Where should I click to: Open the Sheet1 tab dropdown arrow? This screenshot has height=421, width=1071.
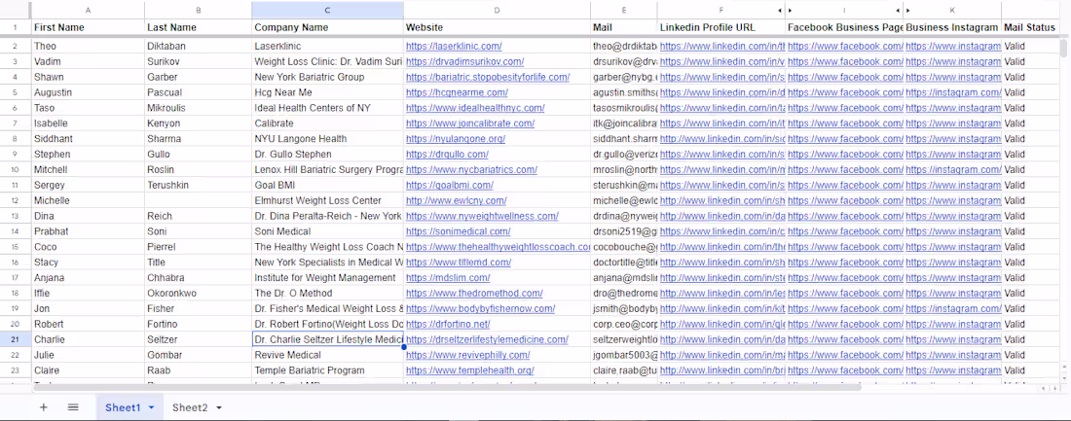(151, 408)
